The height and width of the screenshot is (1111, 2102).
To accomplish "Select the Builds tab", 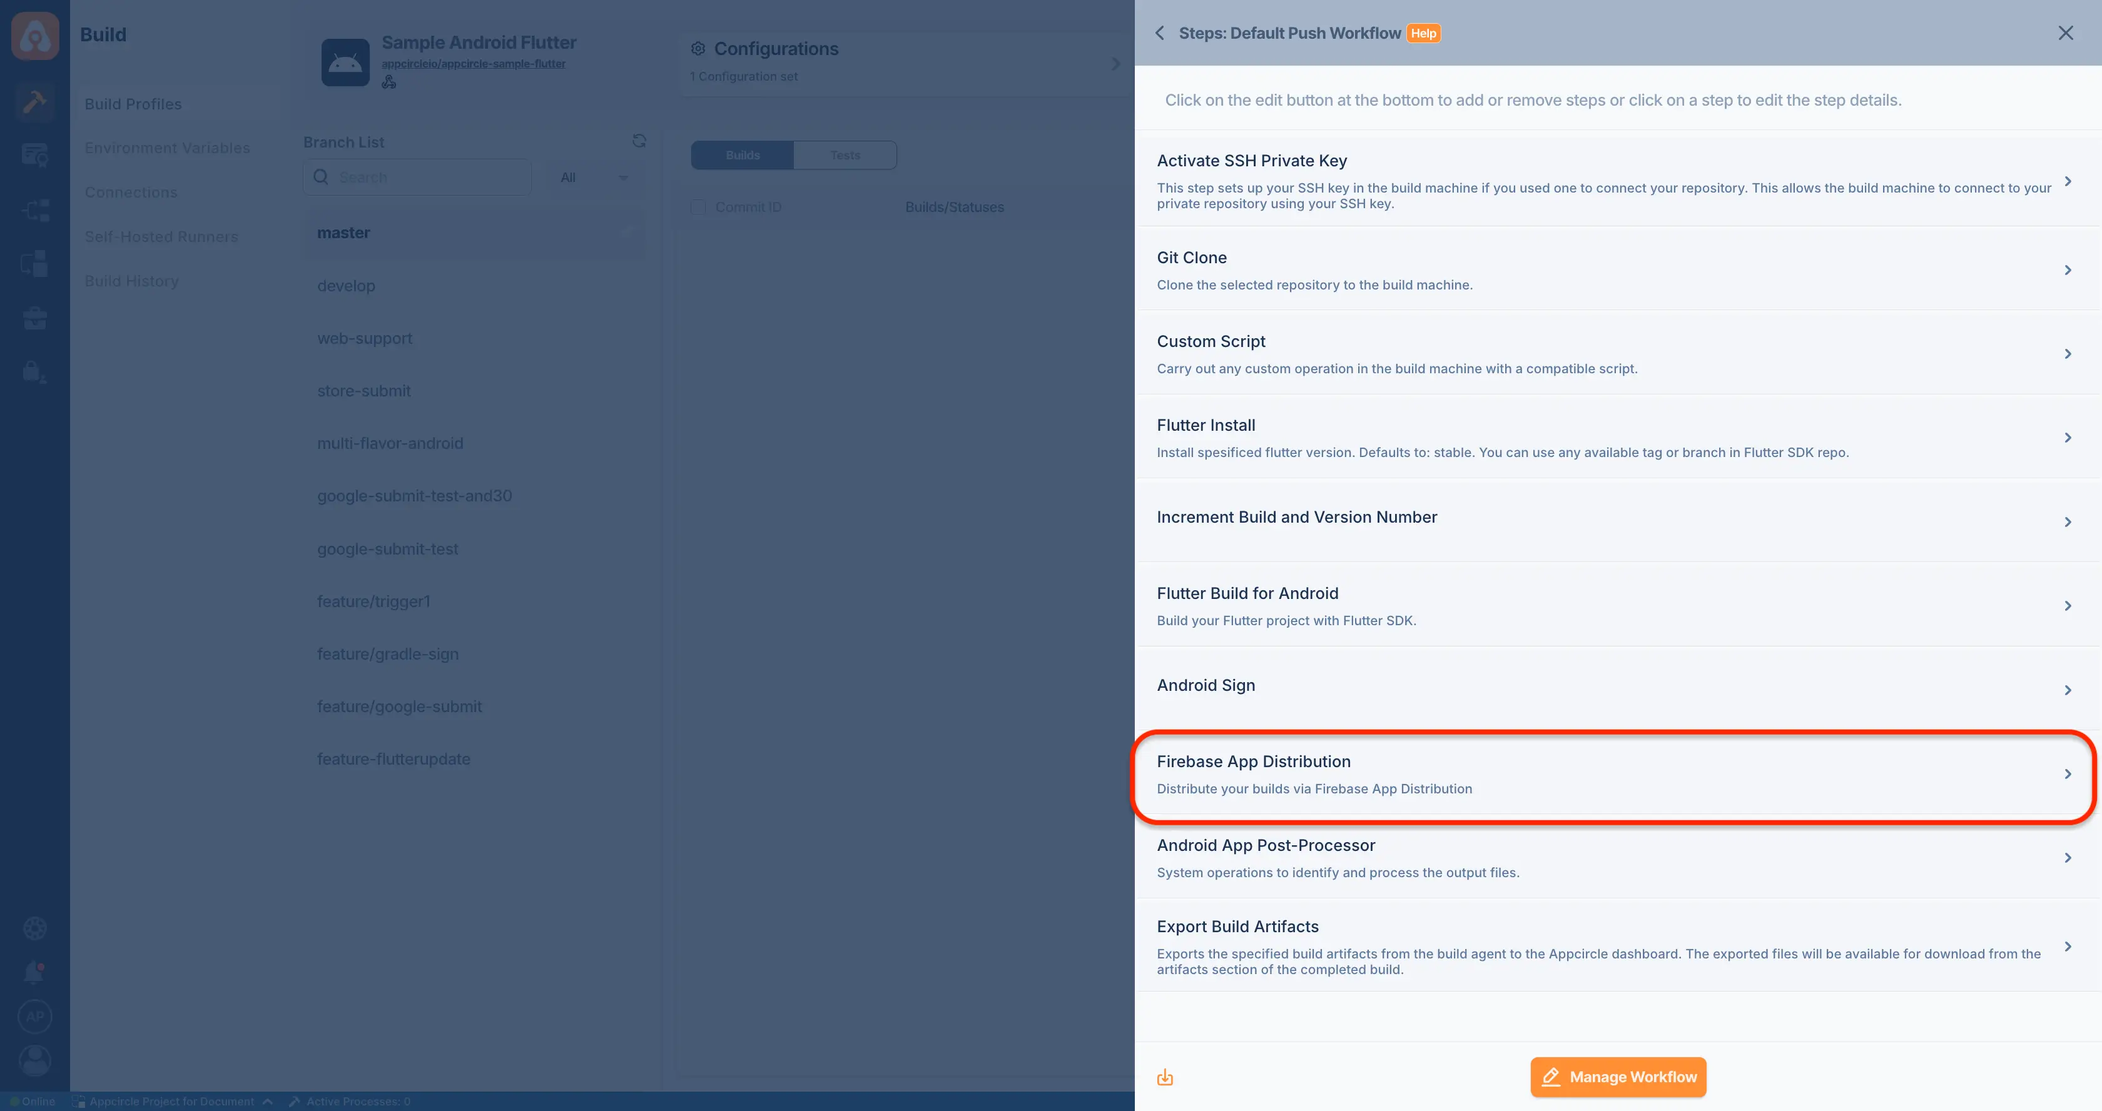I will coord(743,155).
